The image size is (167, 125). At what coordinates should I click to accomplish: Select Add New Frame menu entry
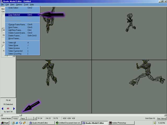tap(15, 30)
